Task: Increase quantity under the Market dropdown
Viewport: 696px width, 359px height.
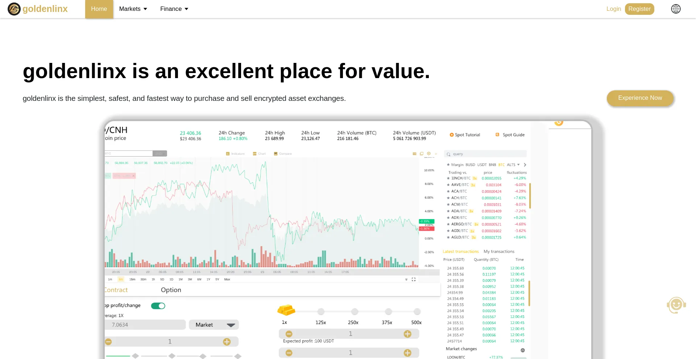Action: (x=227, y=342)
